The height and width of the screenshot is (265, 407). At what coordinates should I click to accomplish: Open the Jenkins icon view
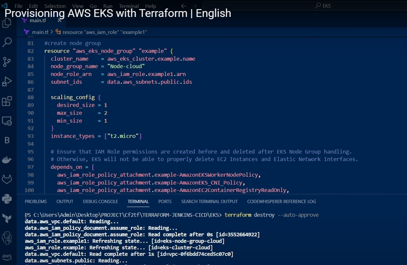(x=7, y=238)
